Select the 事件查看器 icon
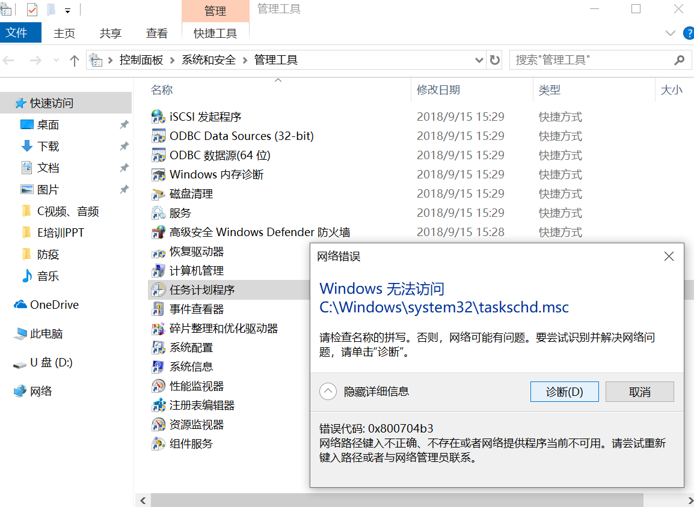 [158, 309]
